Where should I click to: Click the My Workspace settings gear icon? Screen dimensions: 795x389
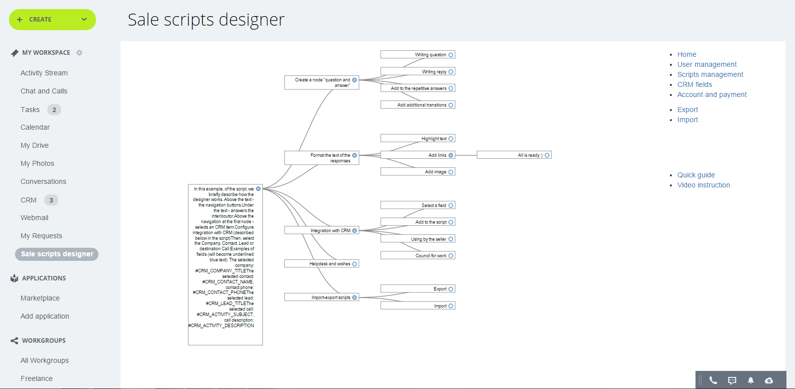pyautogui.click(x=79, y=53)
